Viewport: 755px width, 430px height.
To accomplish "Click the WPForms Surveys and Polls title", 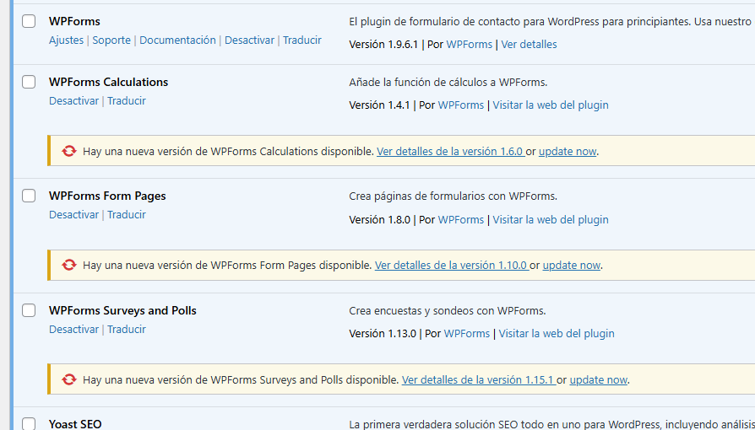I will (122, 310).
